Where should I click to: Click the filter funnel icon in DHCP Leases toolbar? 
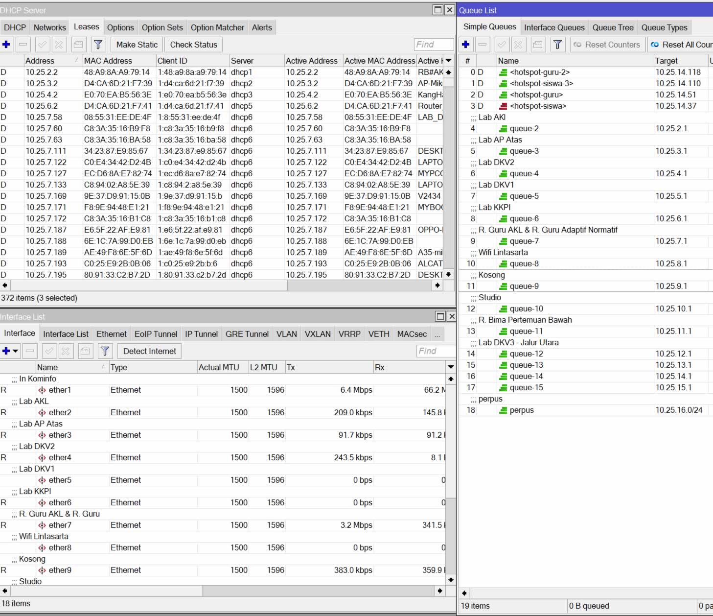coord(98,45)
